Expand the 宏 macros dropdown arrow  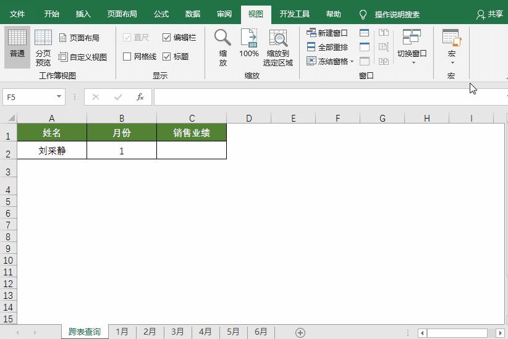(x=452, y=63)
